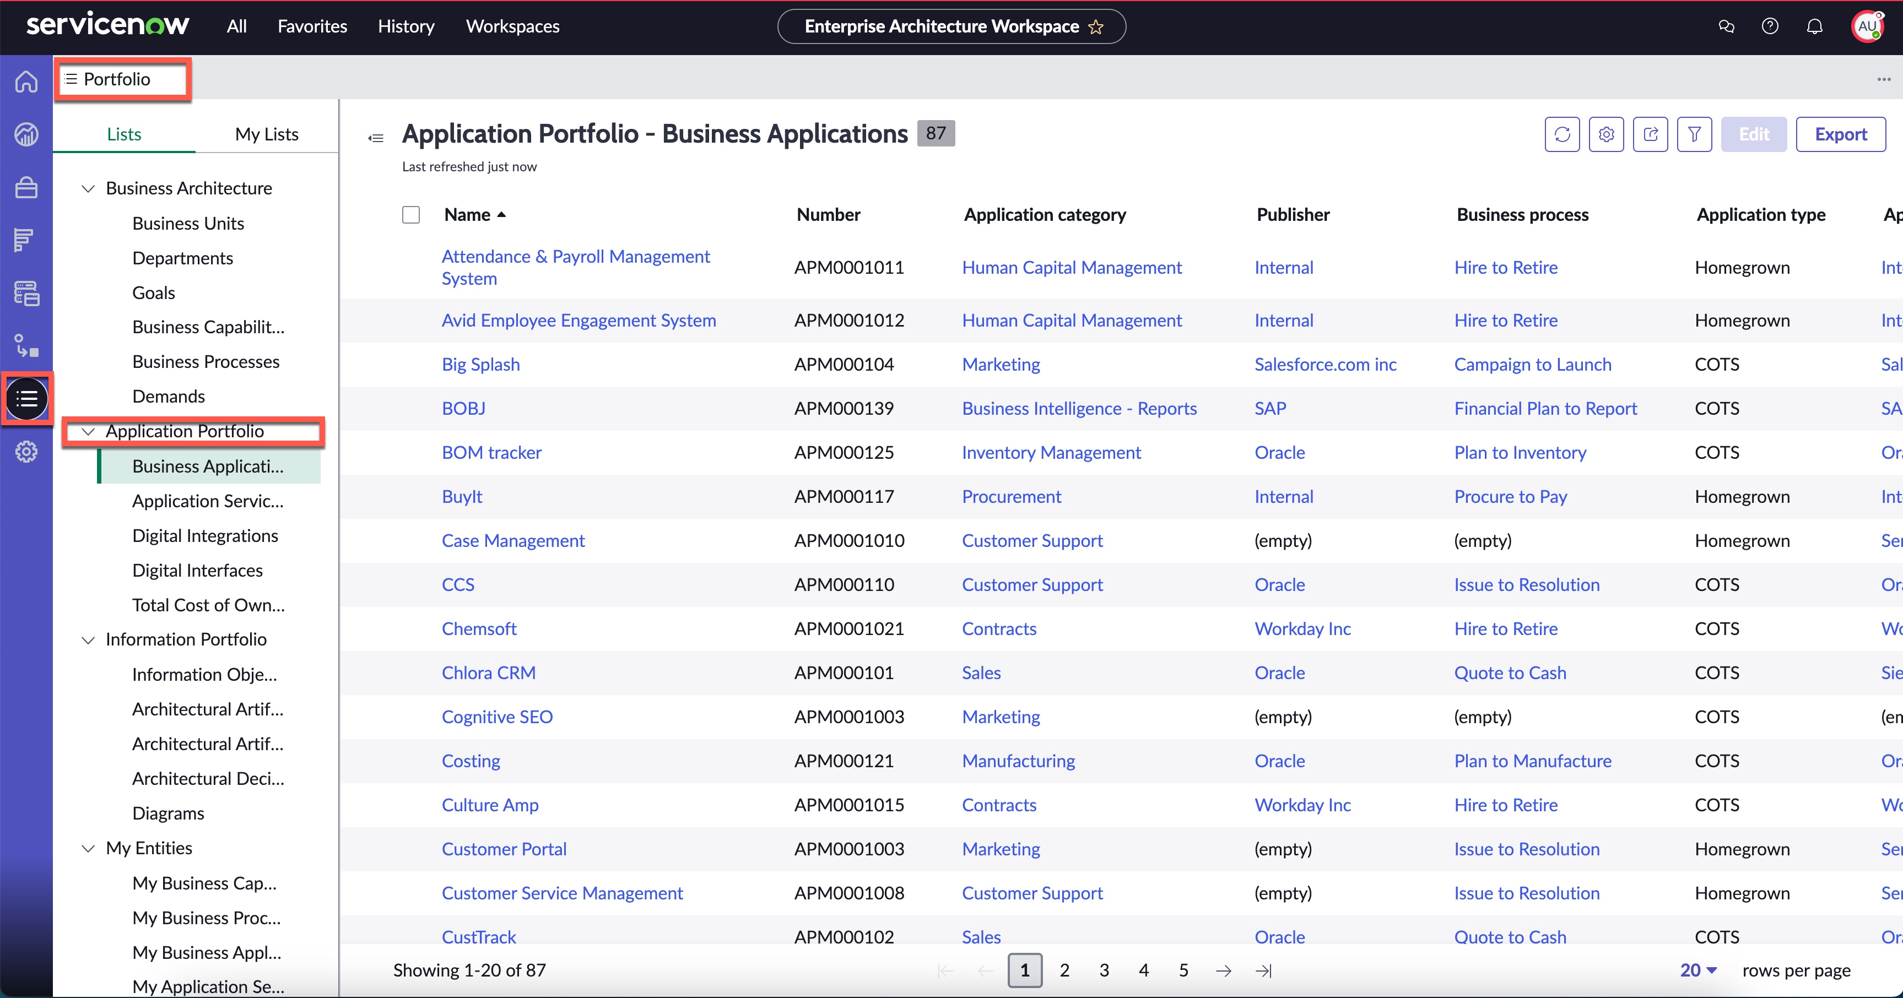
Task: Switch to the Lists tab
Action: click(x=124, y=134)
